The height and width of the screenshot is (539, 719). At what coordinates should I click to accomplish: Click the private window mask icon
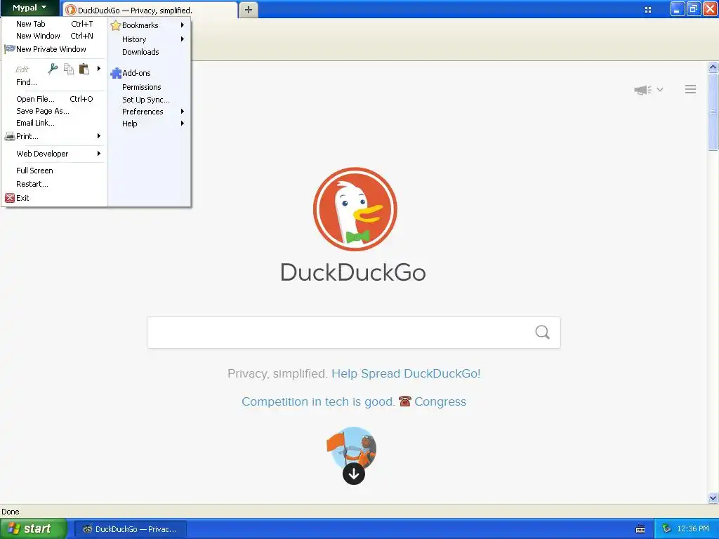point(10,48)
